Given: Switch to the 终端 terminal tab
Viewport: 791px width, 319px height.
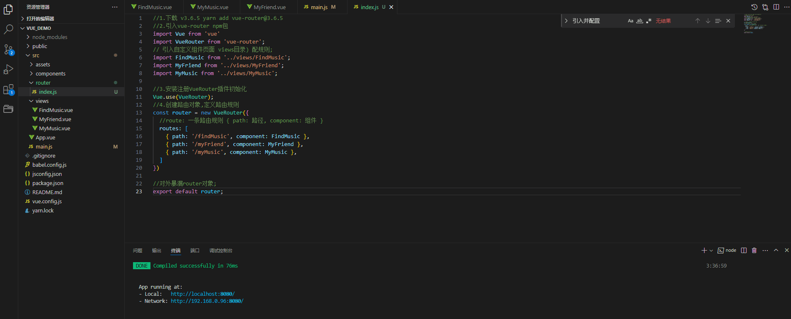Looking at the screenshot, I should (176, 251).
